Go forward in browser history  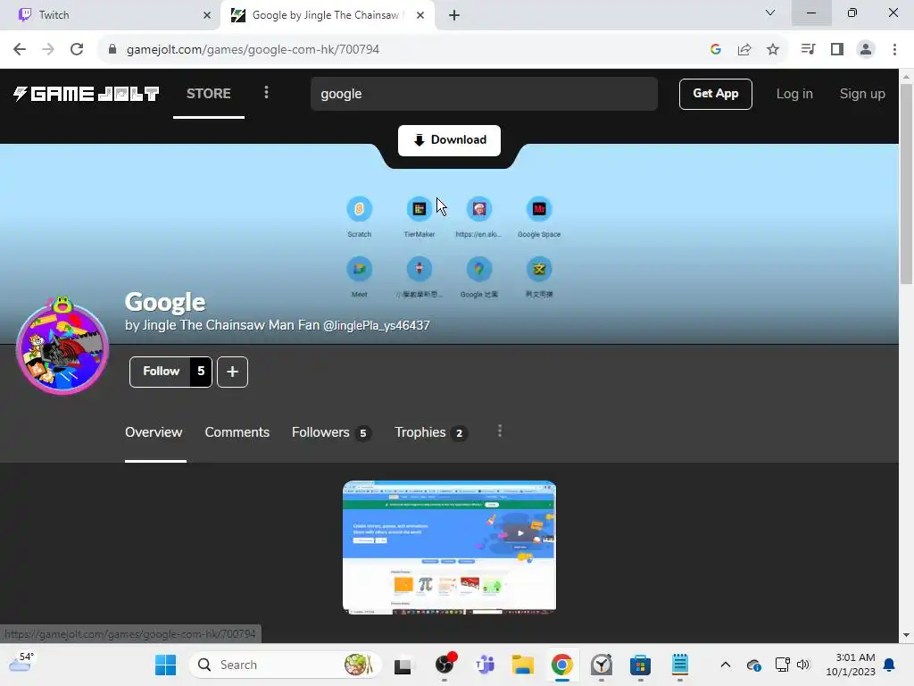[x=48, y=49]
